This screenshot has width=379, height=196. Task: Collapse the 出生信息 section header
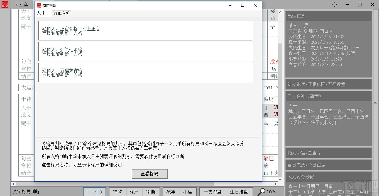coord(329,16)
